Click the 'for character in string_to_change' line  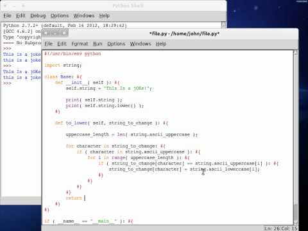pos(116,146)
